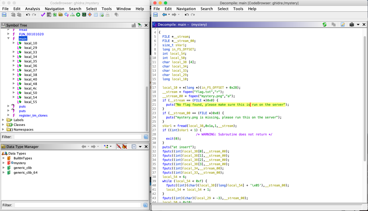Image resolution: width=368 pixels, height=211 pixels.
Task: Expand generic_clib data type archive
Action: click(4, 168)
